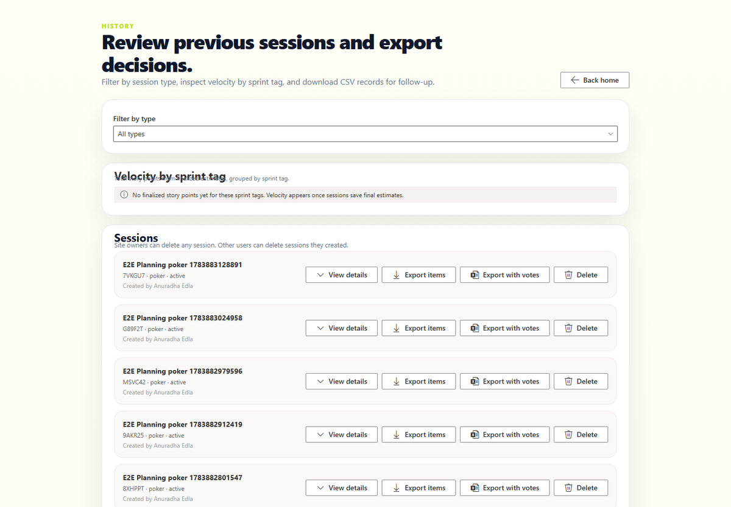Screen dimensions: 731x507
Task: Click the trash icon for session MSVC42
Action: coord(568,382)
